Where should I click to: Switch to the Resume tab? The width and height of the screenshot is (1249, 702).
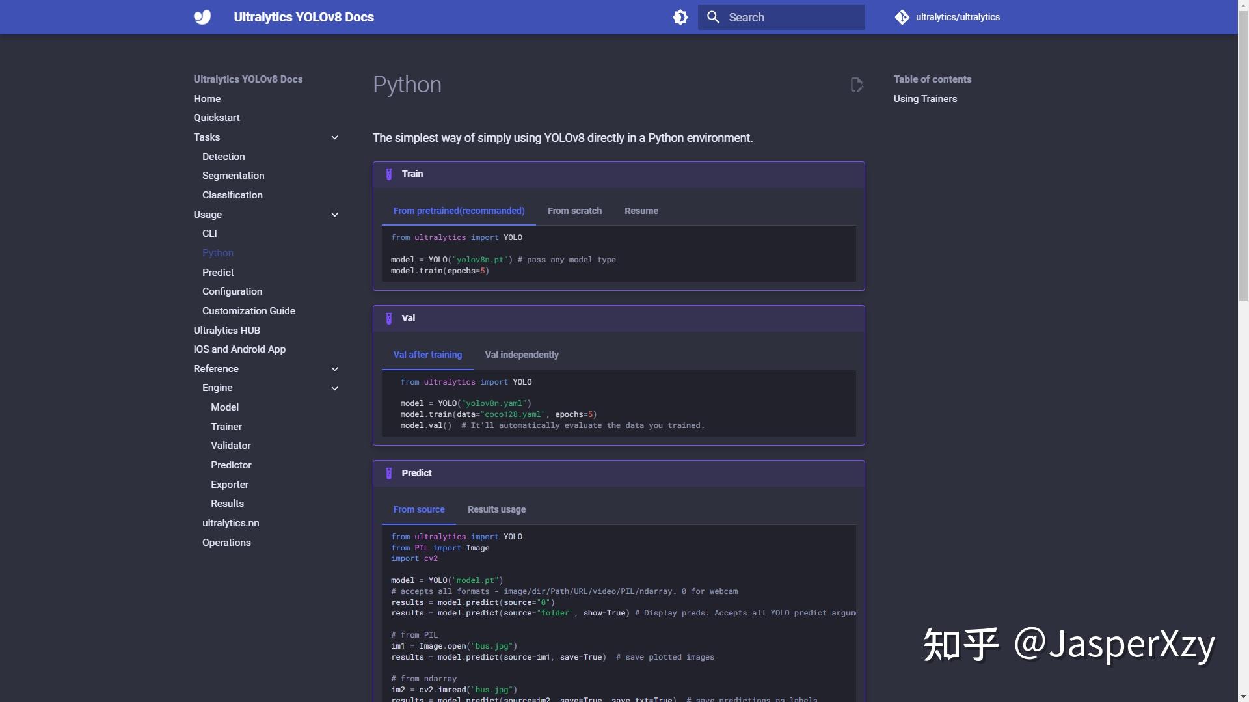tap(641, 211)
